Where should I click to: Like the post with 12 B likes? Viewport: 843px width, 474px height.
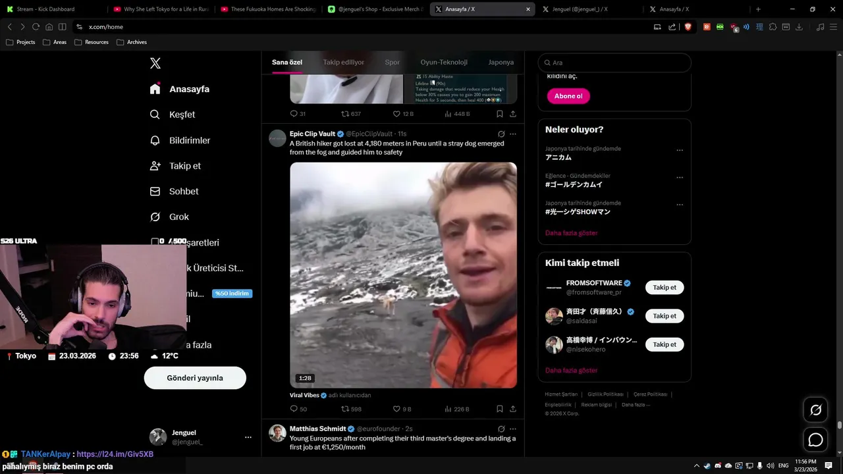403,114
